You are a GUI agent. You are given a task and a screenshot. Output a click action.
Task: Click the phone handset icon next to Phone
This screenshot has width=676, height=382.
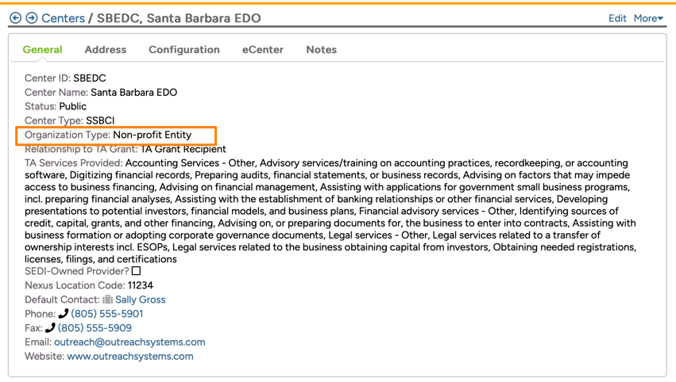[x=64, y=314]
